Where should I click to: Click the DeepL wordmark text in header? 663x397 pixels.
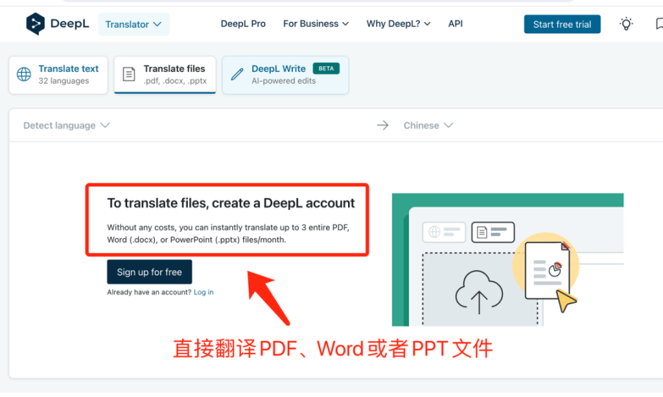click(70, 23)
